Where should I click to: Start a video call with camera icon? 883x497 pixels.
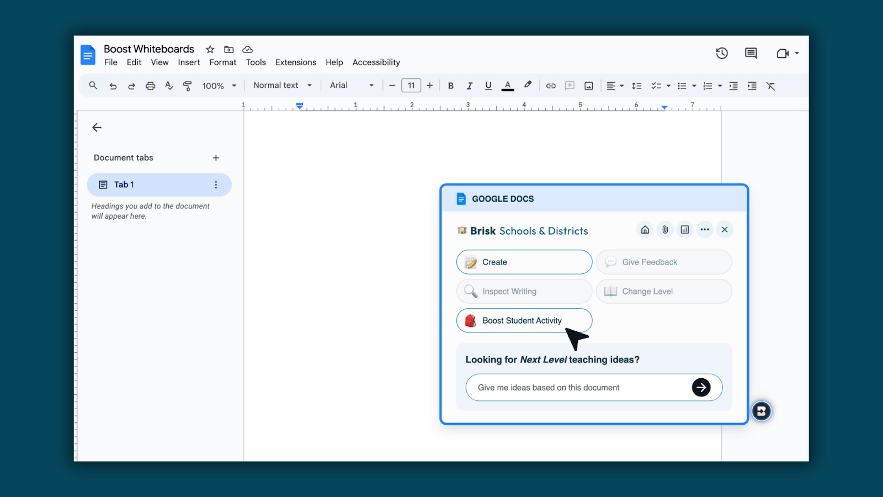point(783,53)
